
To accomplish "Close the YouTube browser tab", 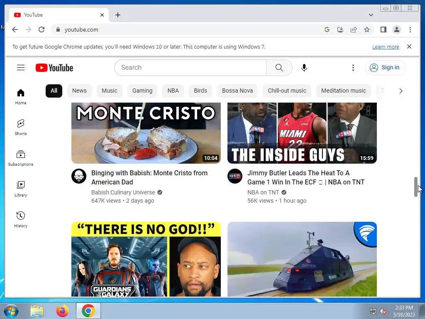I will click(102, 15).
